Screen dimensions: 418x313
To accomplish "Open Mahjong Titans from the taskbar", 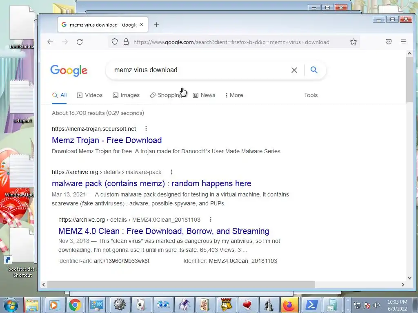I will click(205, 305).
